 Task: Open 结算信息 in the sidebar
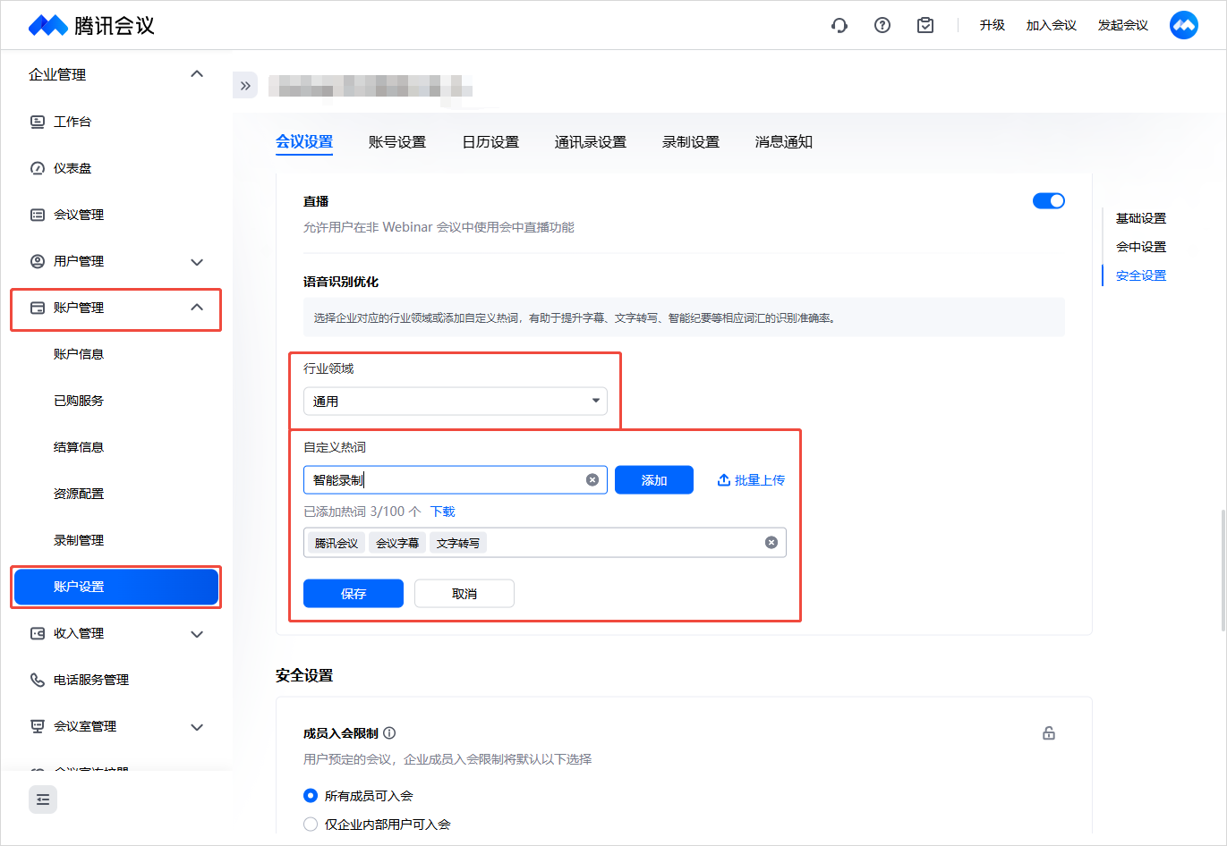pos(79,447)
